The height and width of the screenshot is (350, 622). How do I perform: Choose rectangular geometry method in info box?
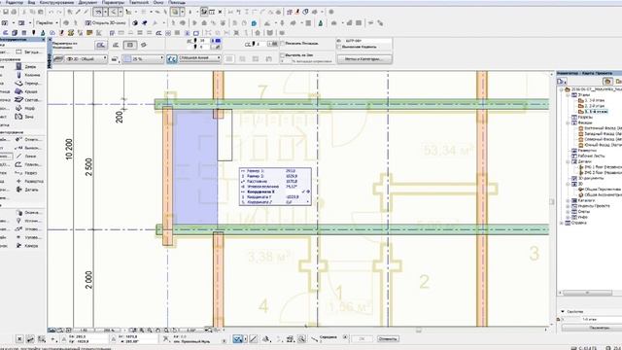click(x=129, y=46)
